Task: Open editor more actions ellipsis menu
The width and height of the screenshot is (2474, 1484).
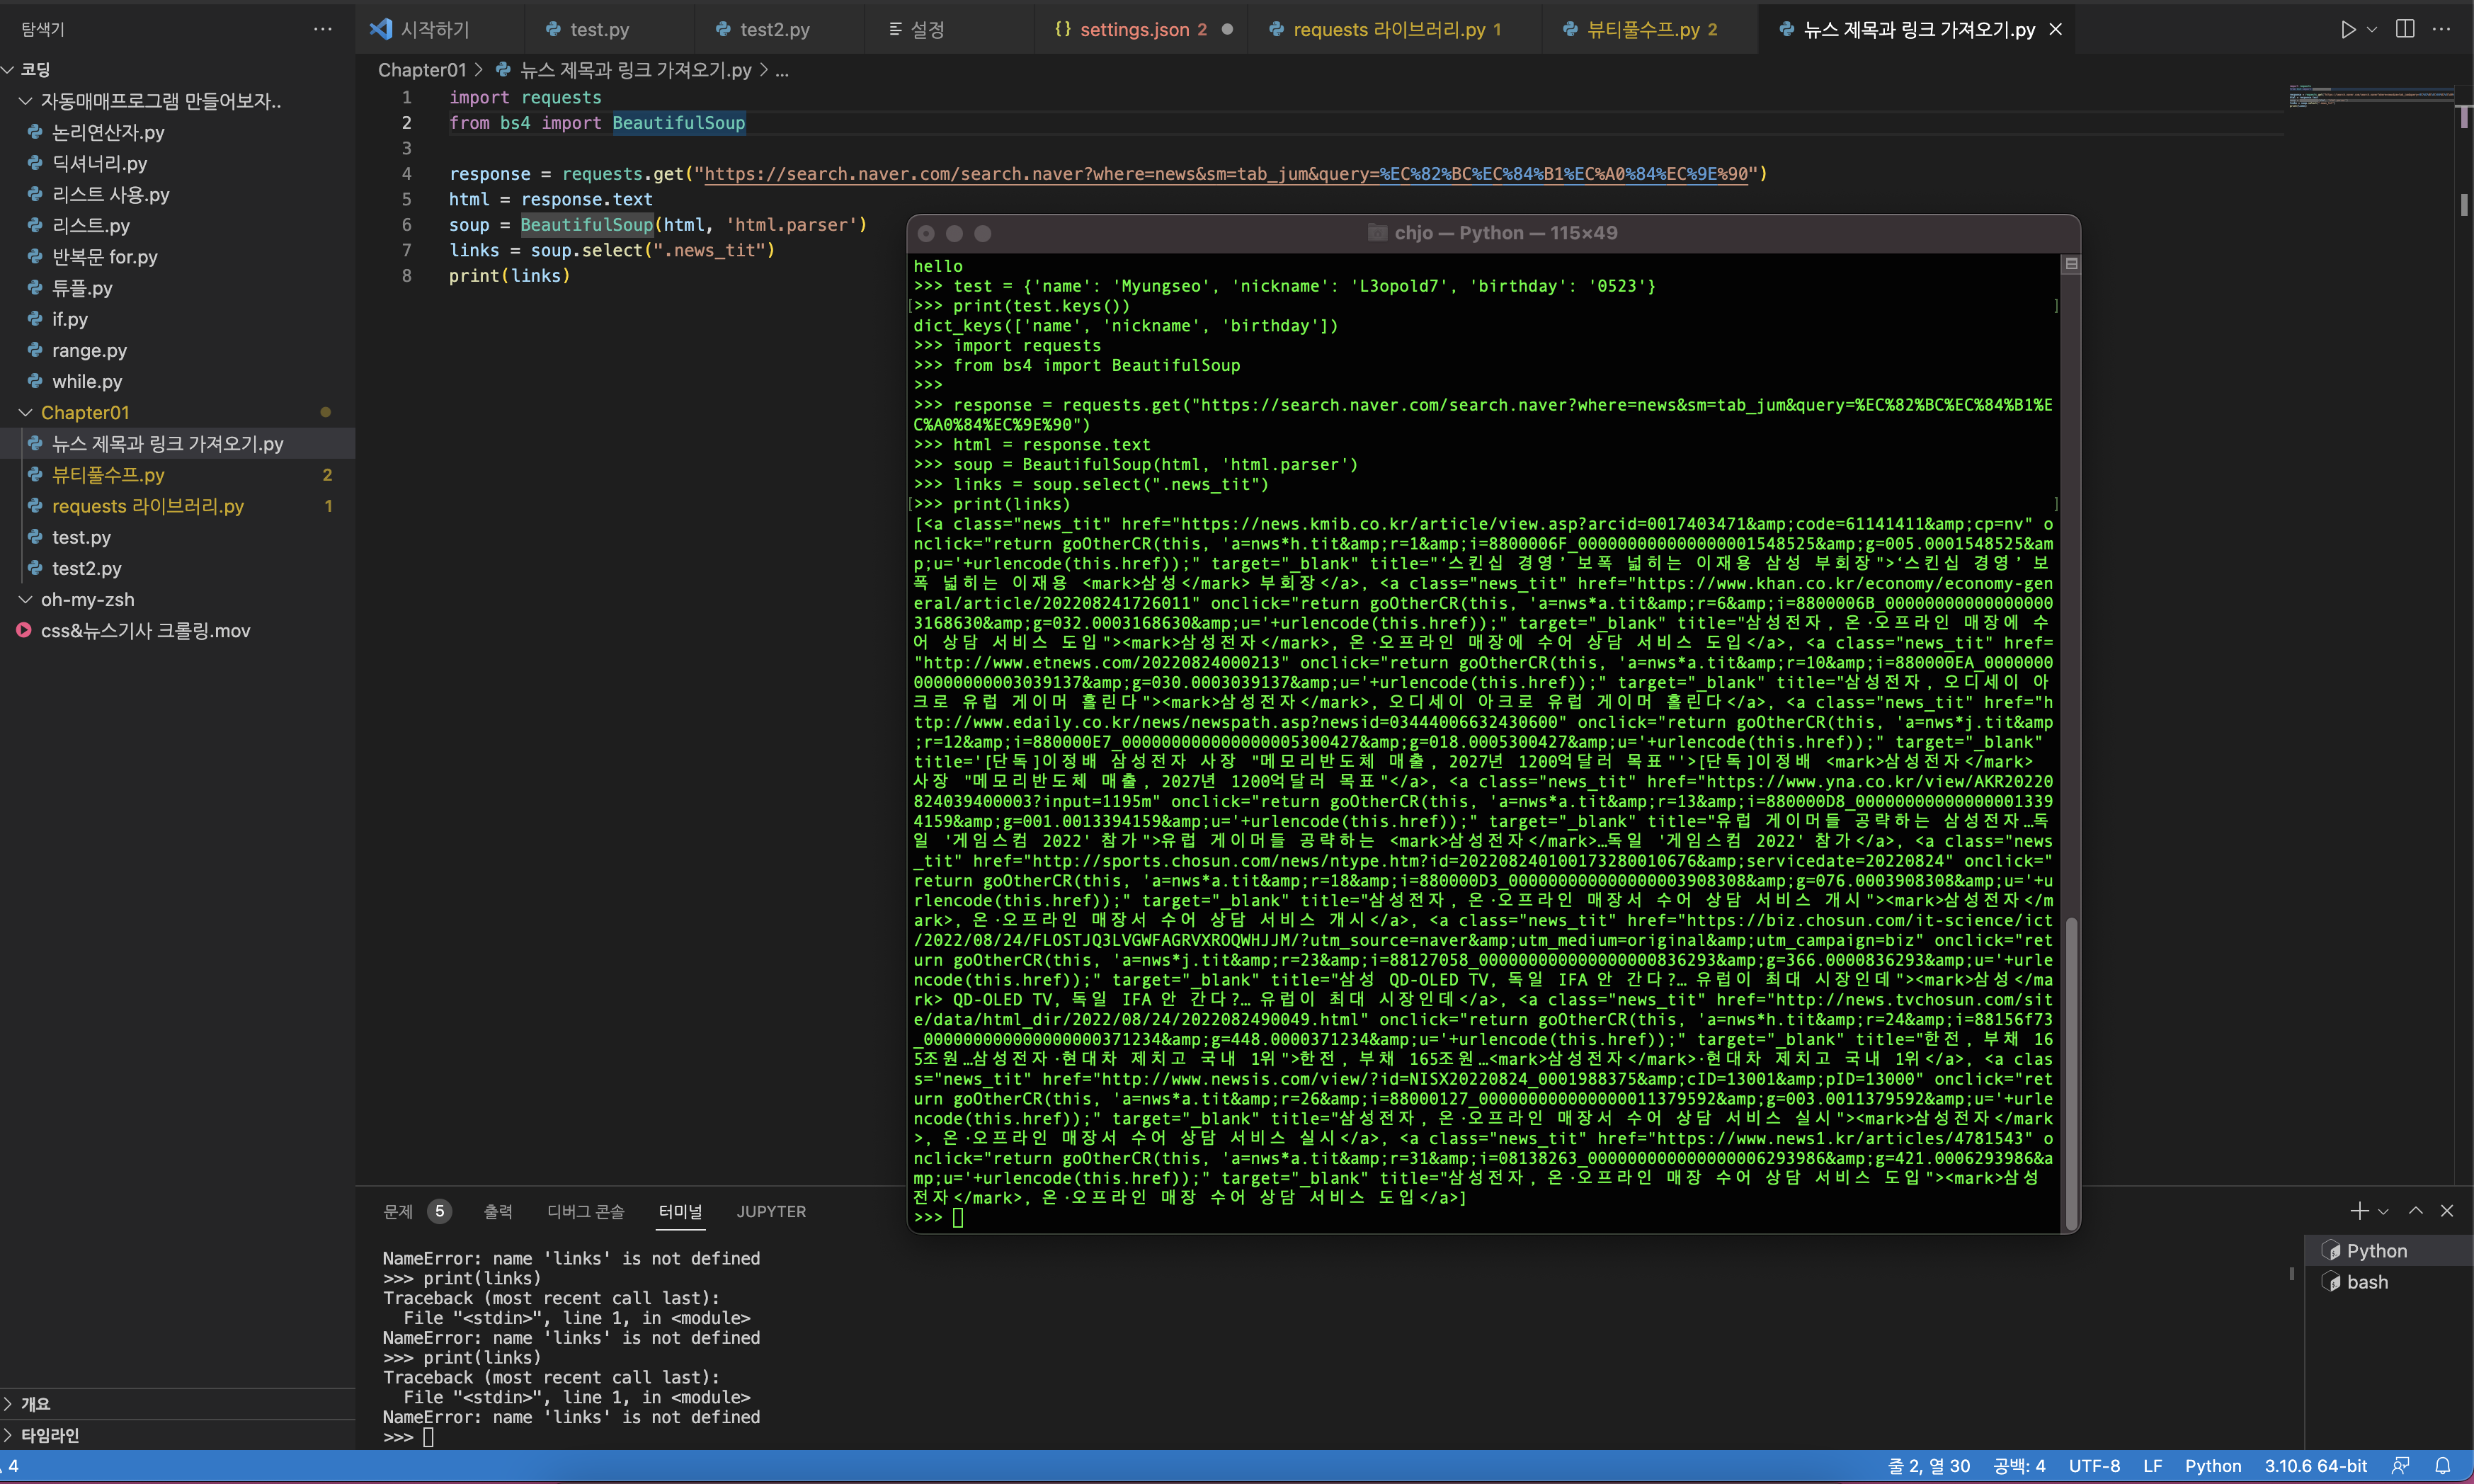Action: [2441, 29]
